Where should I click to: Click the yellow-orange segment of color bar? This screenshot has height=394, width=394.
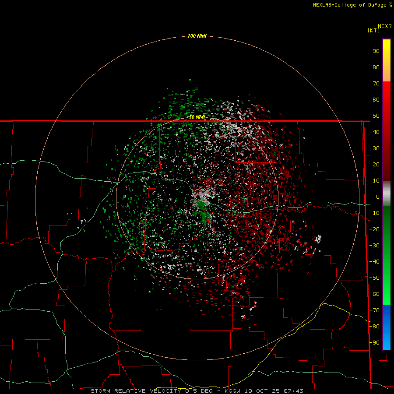pyautogui.click(x=387, y=60)
